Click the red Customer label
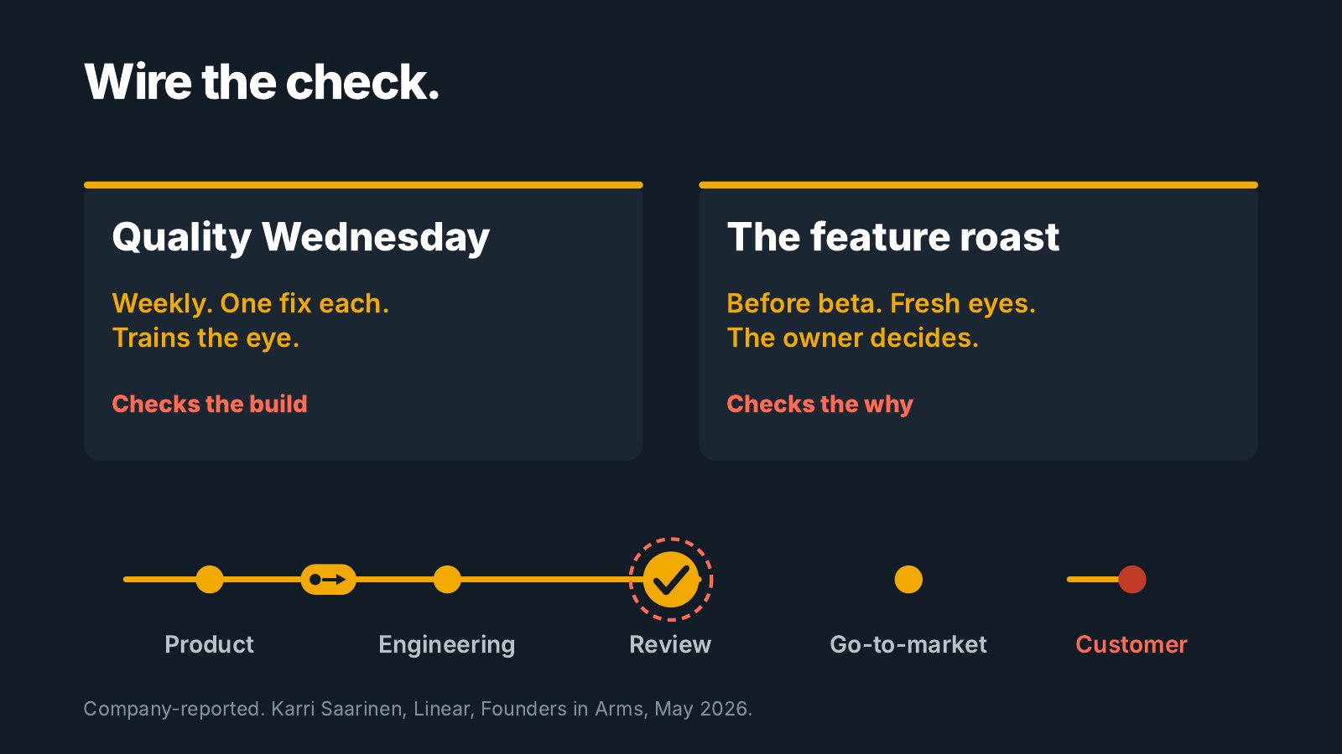Screen dimensions: 1342x754 coord(1131,644)
